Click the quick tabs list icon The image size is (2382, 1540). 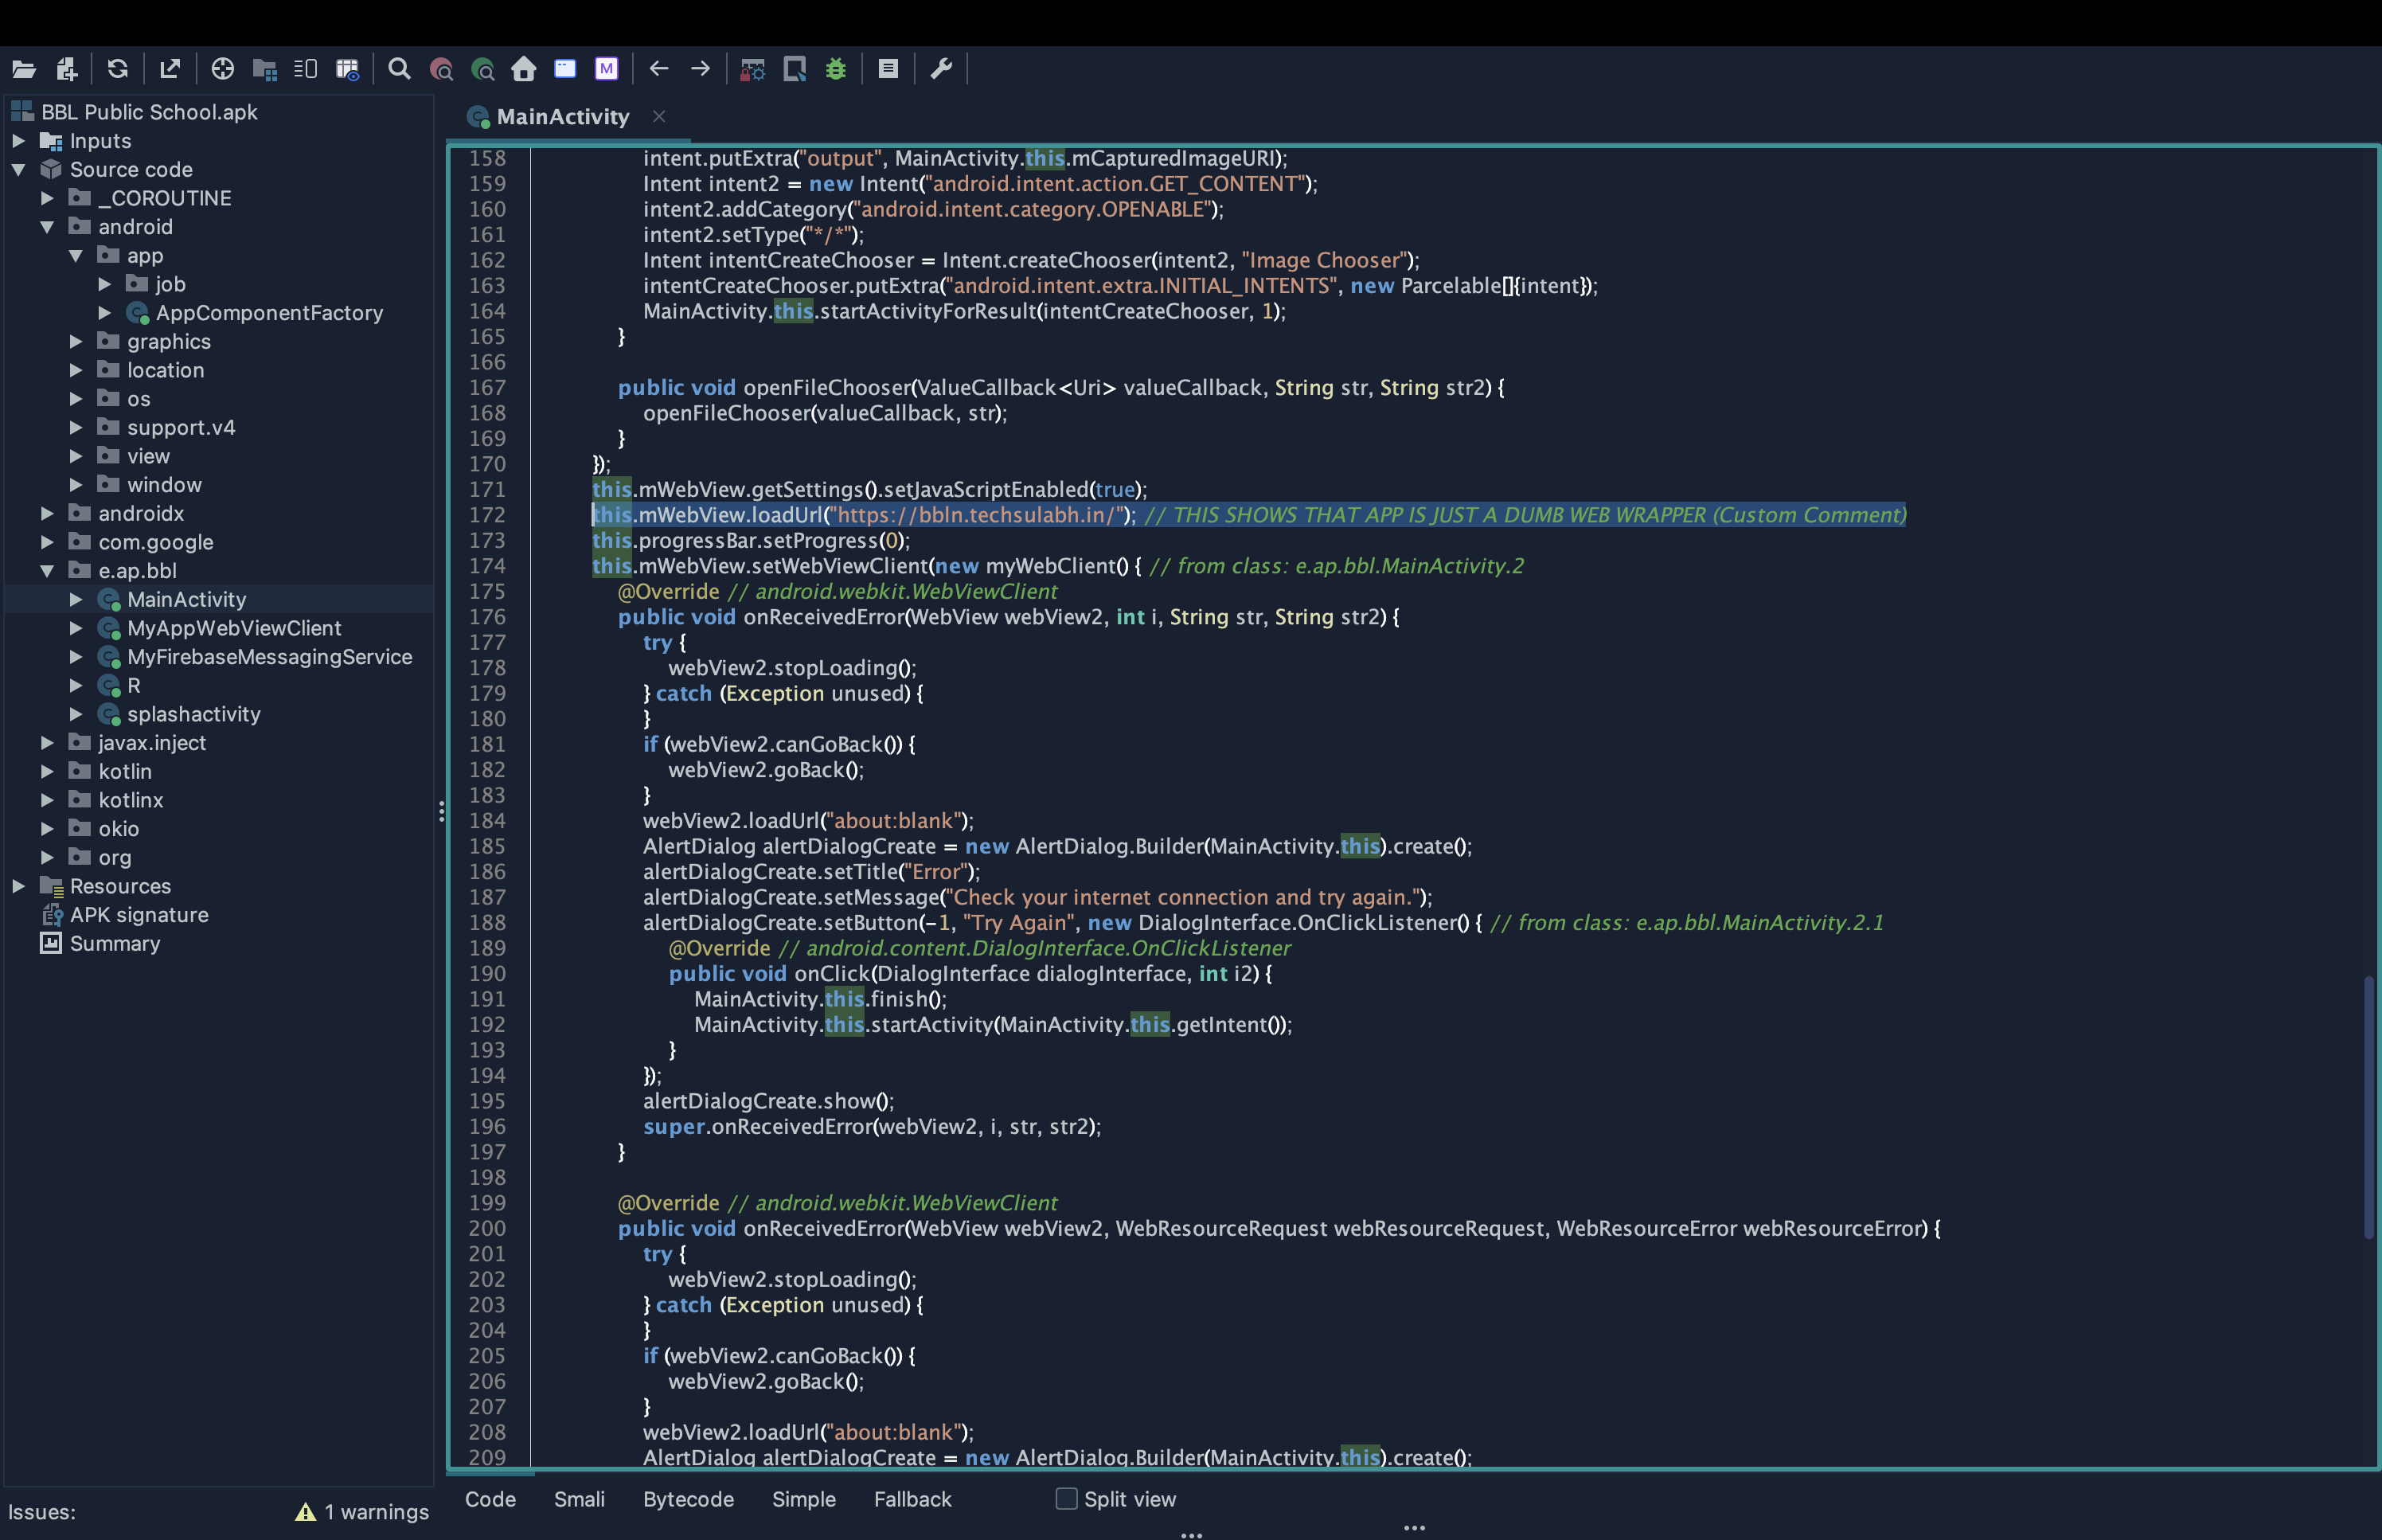pyautogui.click(x=306, y=69)
